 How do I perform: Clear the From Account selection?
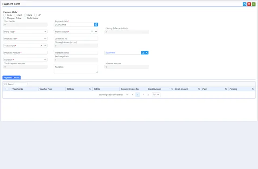[92, 32]
